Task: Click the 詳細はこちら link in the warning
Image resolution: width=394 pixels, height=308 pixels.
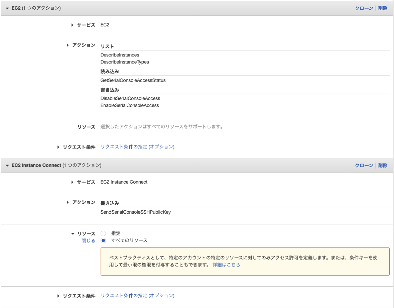Action: (x=226, y=265)
